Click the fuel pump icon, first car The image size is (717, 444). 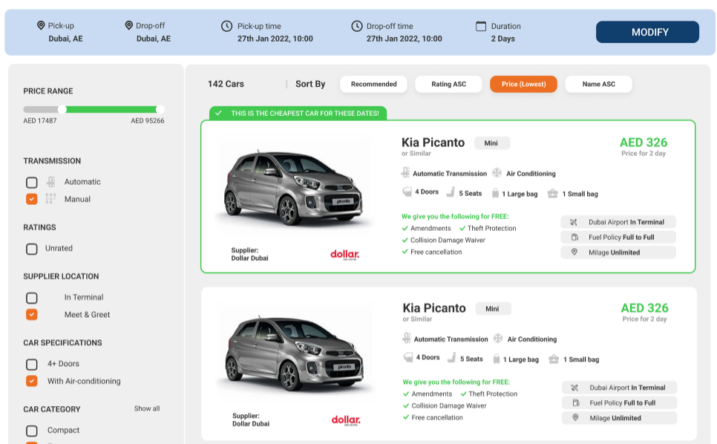574,237
